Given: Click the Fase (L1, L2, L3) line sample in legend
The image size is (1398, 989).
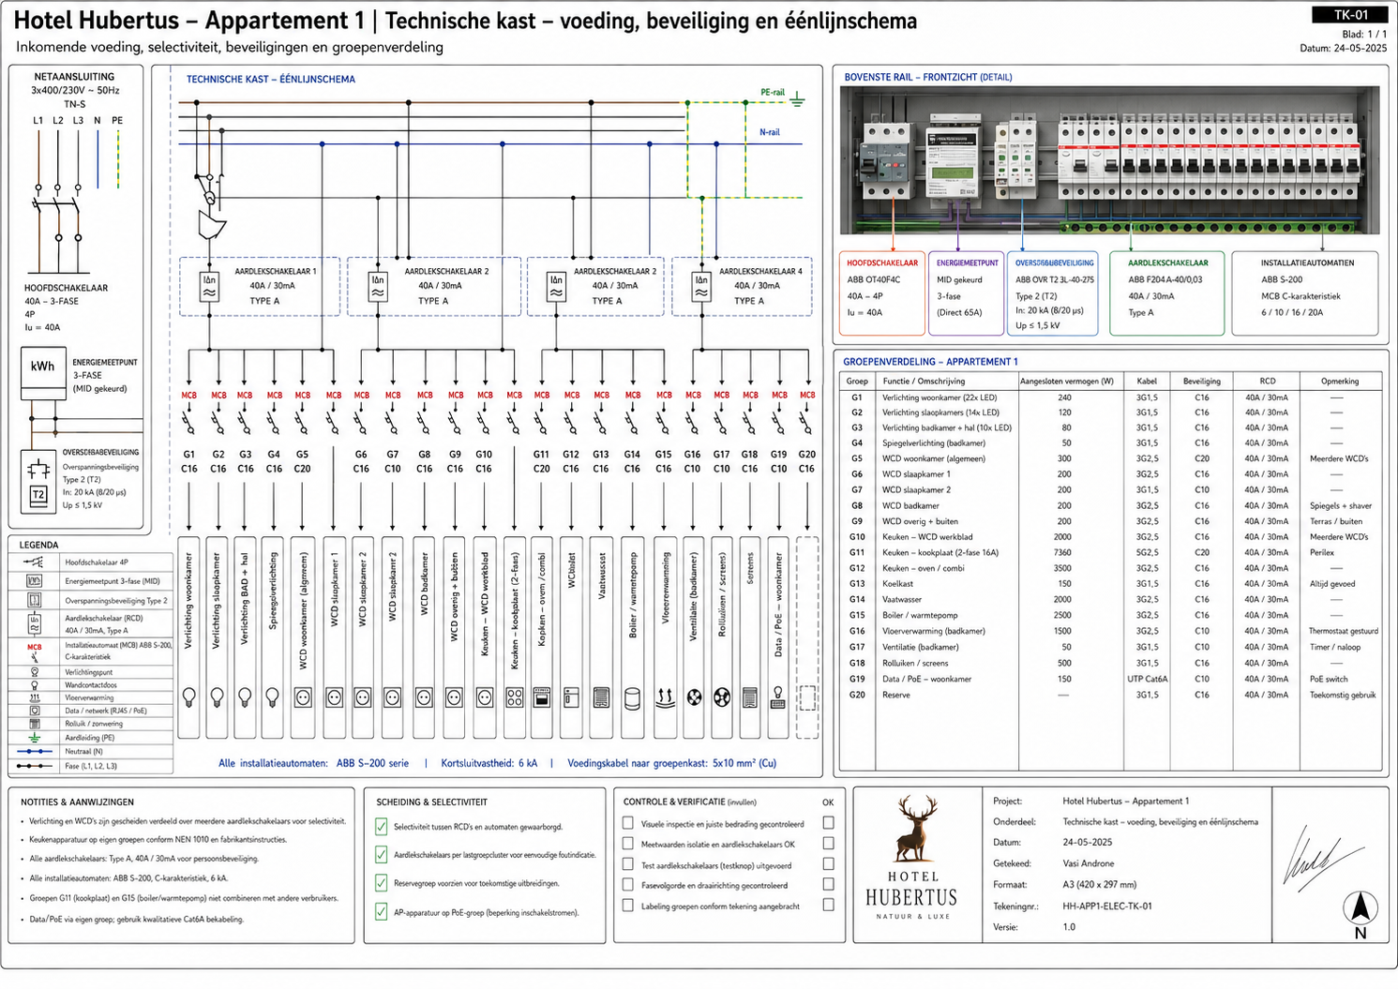Looking at the screenshot, I should pos(35,766).
